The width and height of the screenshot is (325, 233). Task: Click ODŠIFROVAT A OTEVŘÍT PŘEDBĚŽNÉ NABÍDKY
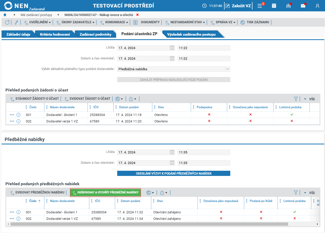[x=105, y=192]
